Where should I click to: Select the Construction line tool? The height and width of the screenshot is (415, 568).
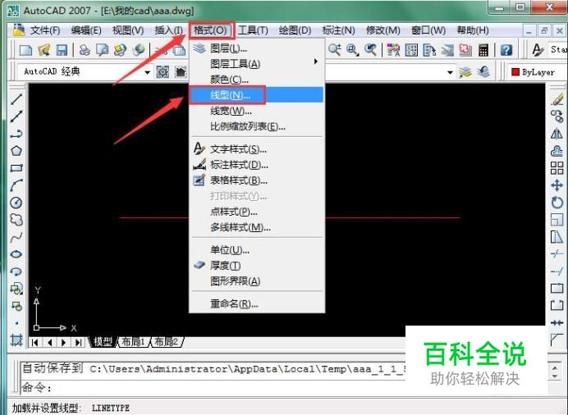(16, 116)
